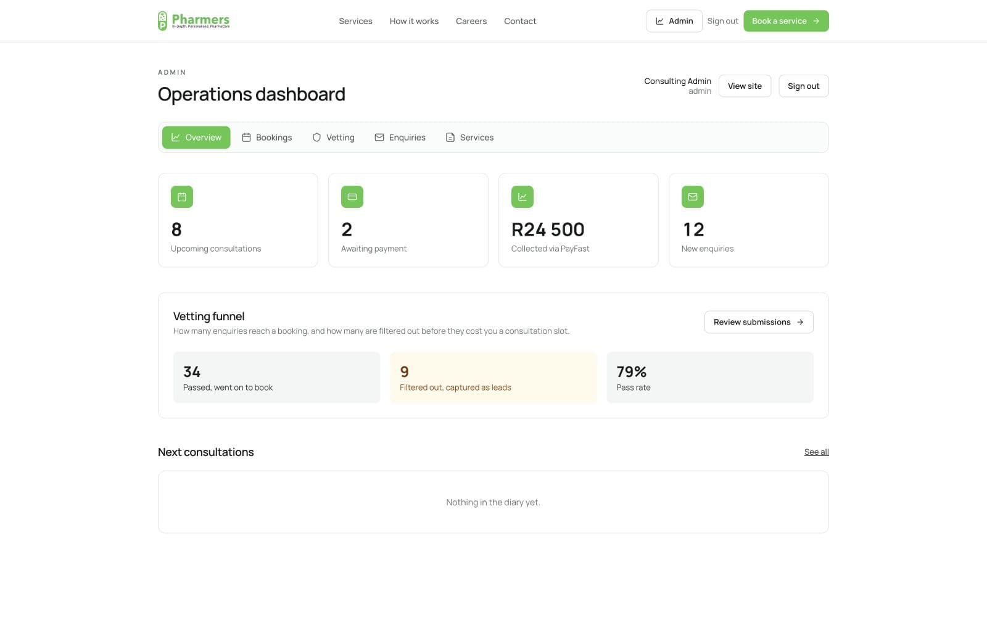Click the 8 Upcoming consultations value
Viewport: 987px width, 617px height.
coord(176,230)
